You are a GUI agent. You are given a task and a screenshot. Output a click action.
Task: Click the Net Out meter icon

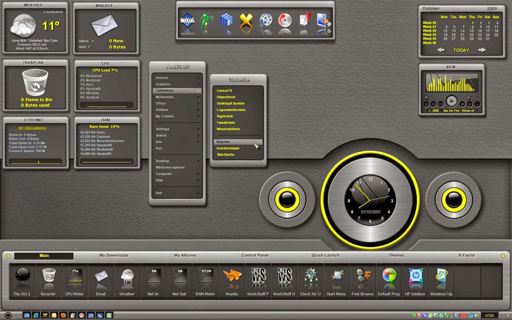click(179, 282)
